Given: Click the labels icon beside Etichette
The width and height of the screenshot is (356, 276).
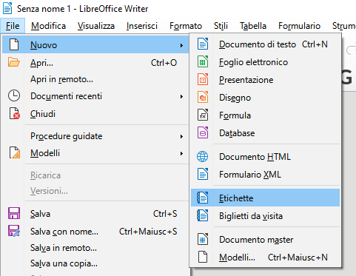Looking at the screenshot, I should [x=203, y=198].
